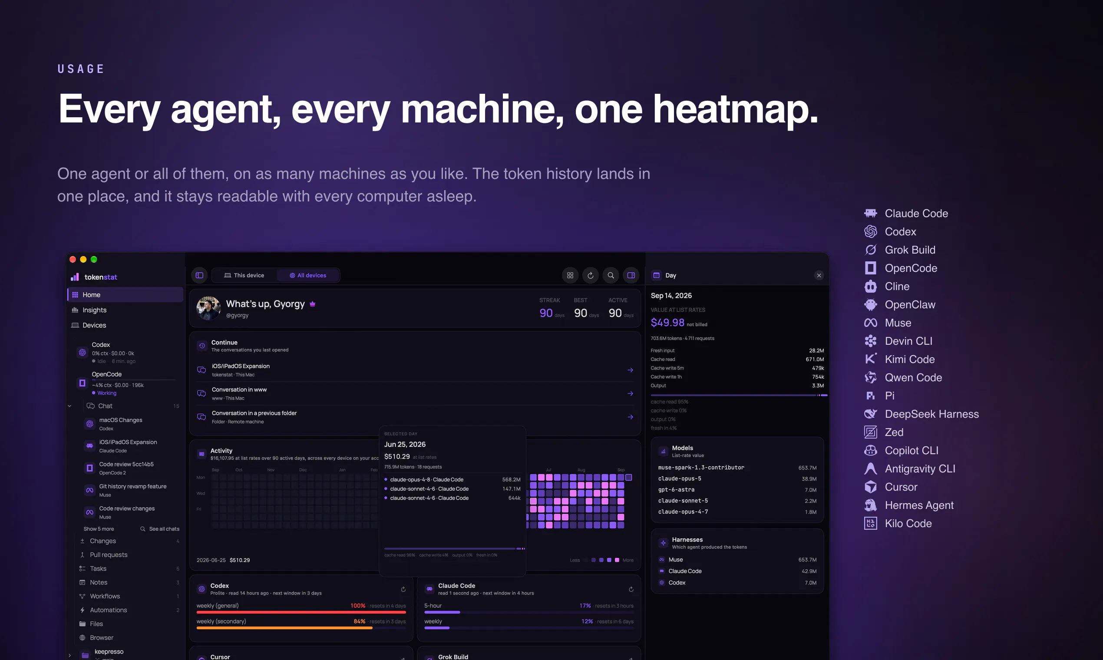
Task: Select the gpt-6-astra model row
Action: (x=737, y=490)
